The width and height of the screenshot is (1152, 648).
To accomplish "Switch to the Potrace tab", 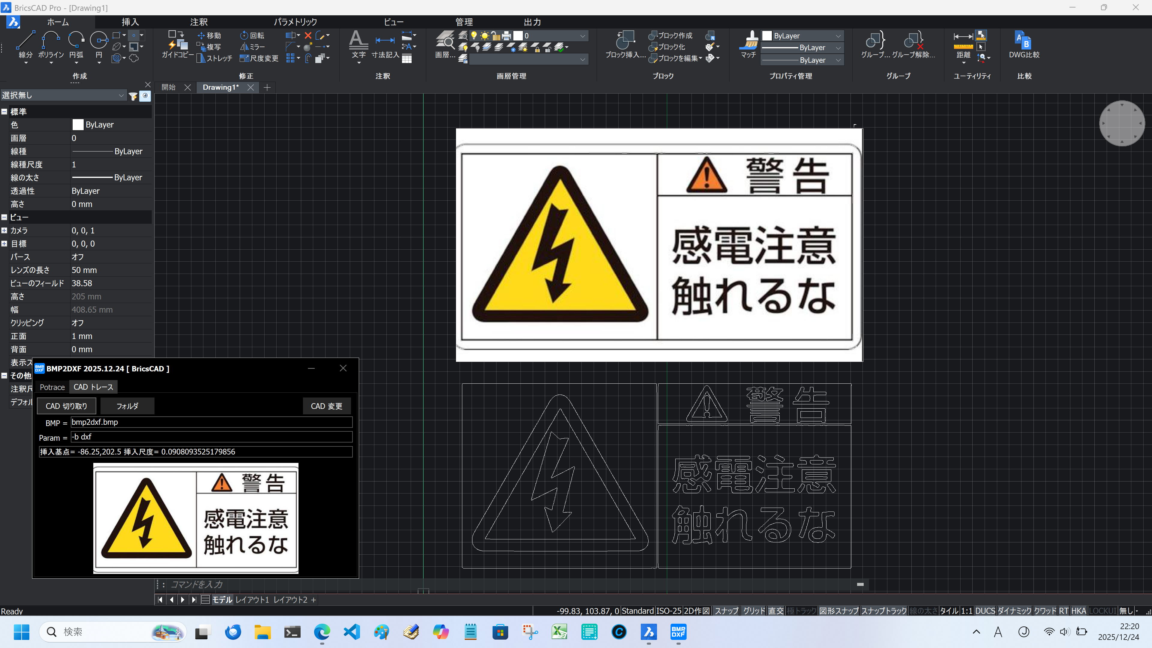I will pos(52,387).
